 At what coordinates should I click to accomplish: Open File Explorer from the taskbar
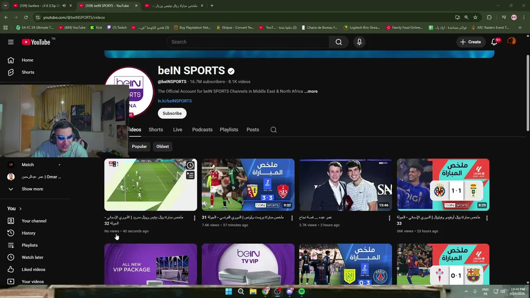[253, 291]
